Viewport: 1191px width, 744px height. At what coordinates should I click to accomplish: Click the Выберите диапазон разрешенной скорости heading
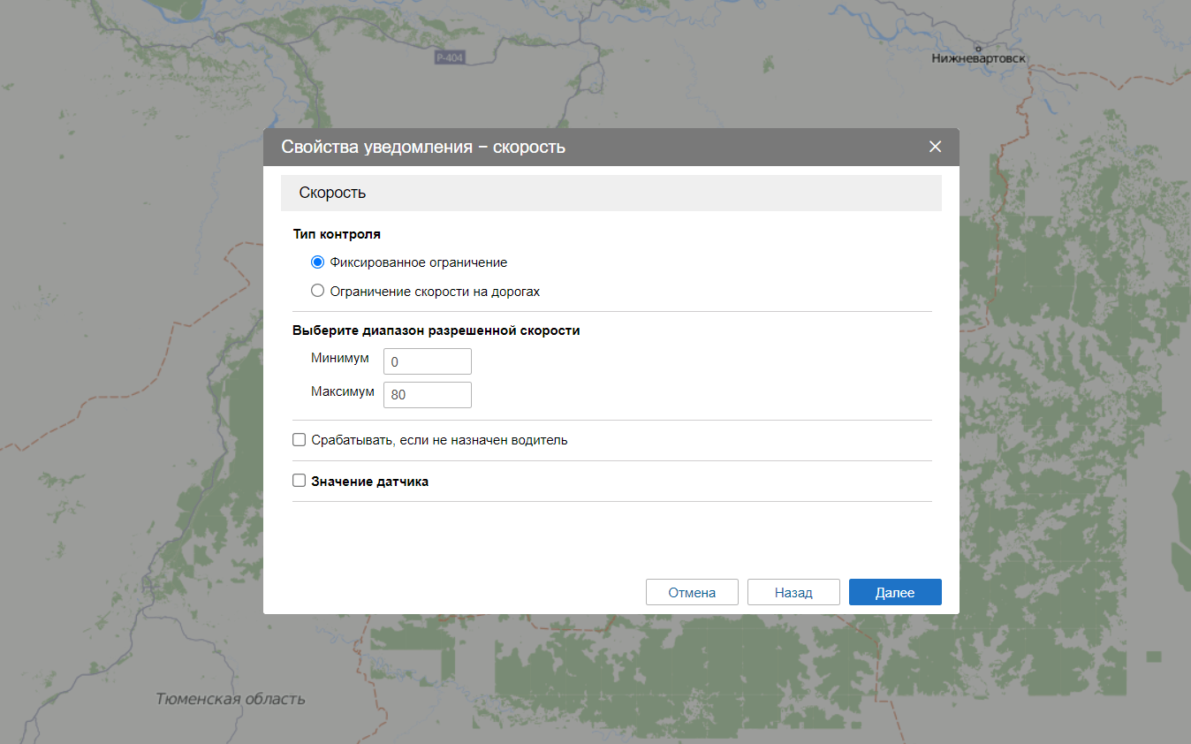click(436, 330)
